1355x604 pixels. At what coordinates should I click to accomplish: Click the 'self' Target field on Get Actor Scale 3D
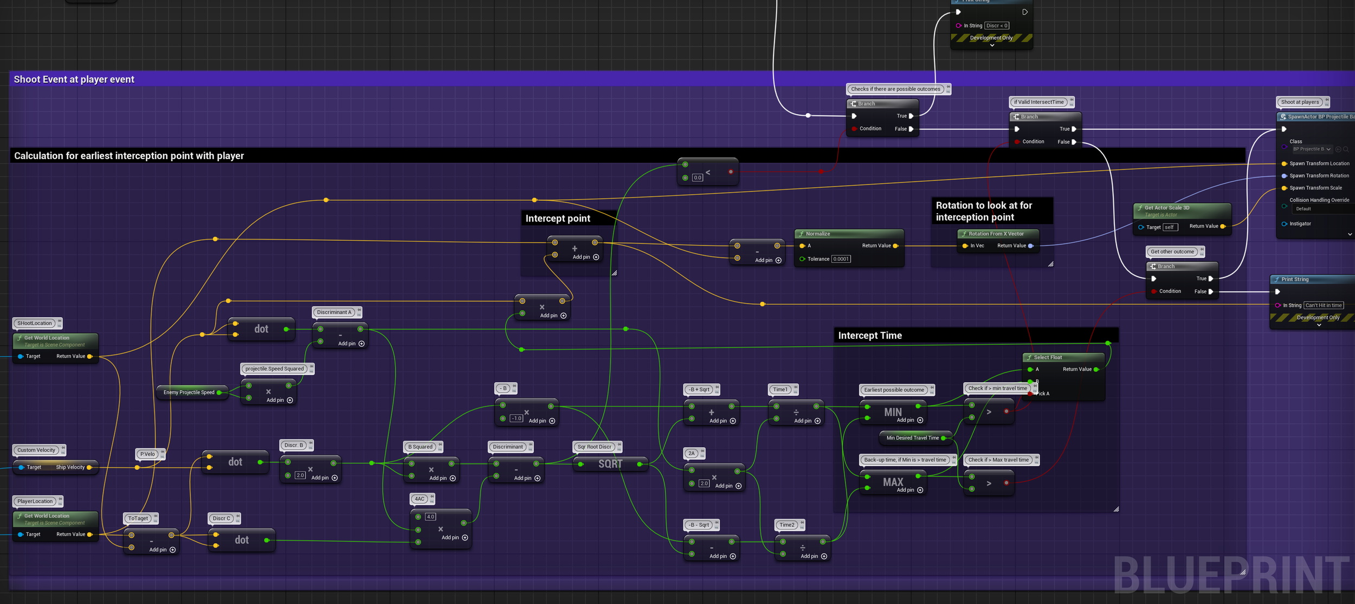point(1170,227)
